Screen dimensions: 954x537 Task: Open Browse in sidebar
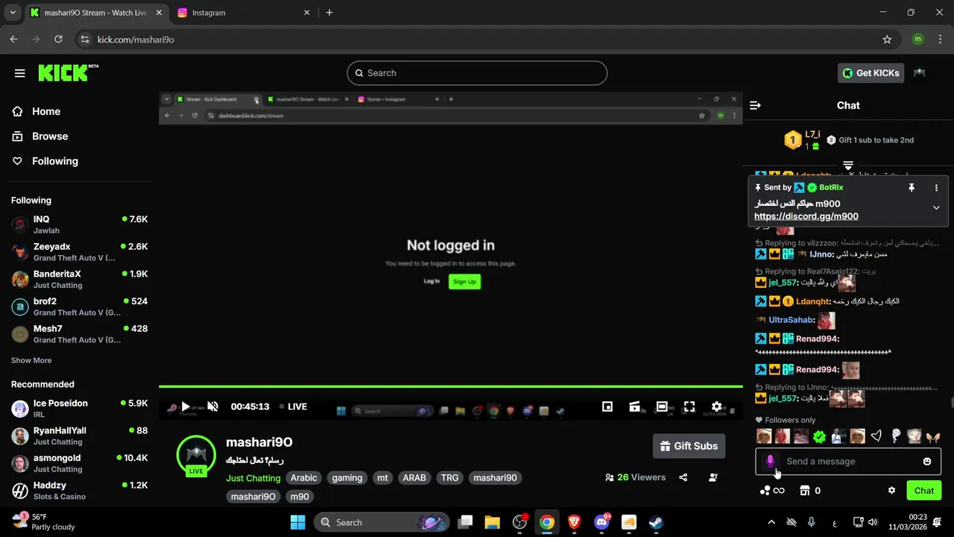click(50, 136)
